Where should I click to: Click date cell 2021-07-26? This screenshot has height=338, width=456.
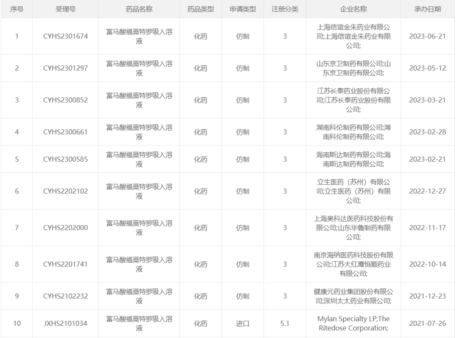click(x=427, y=324)
